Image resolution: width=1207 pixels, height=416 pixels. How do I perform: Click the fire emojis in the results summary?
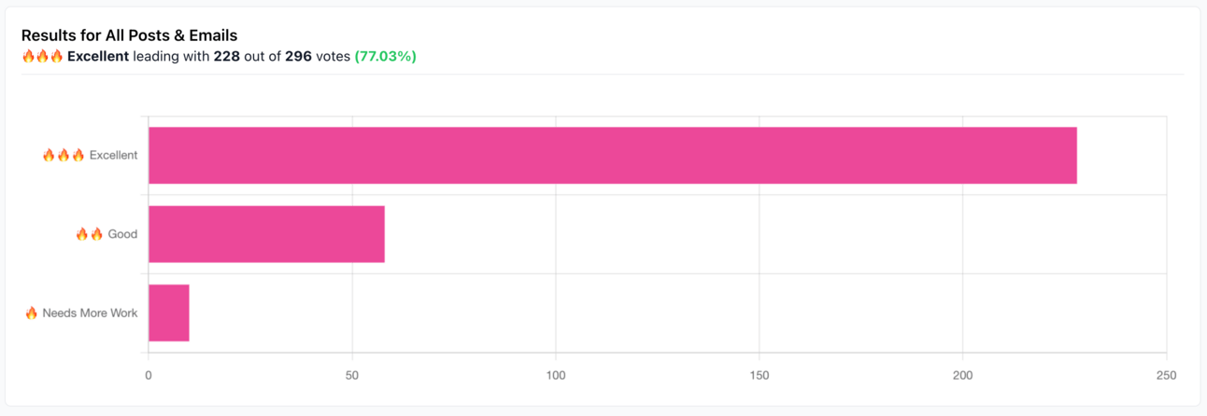pyautogui.click(x=42, y=56)
